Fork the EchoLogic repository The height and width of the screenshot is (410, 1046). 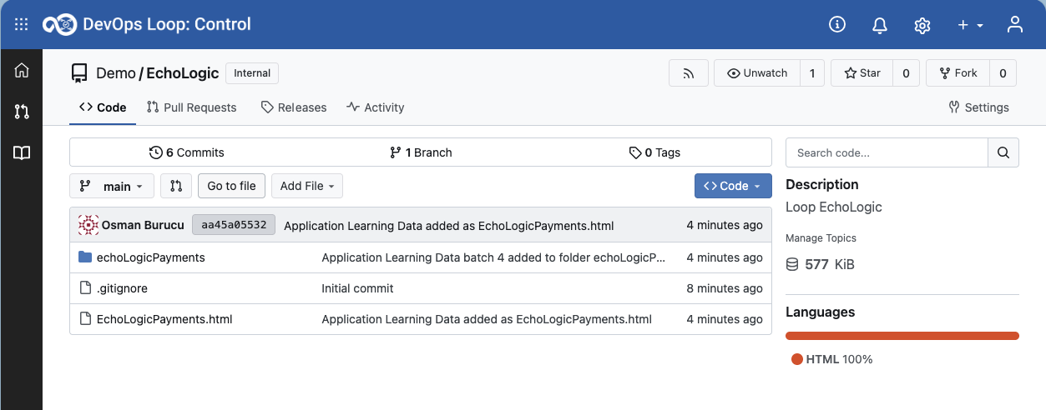[958, 72]
